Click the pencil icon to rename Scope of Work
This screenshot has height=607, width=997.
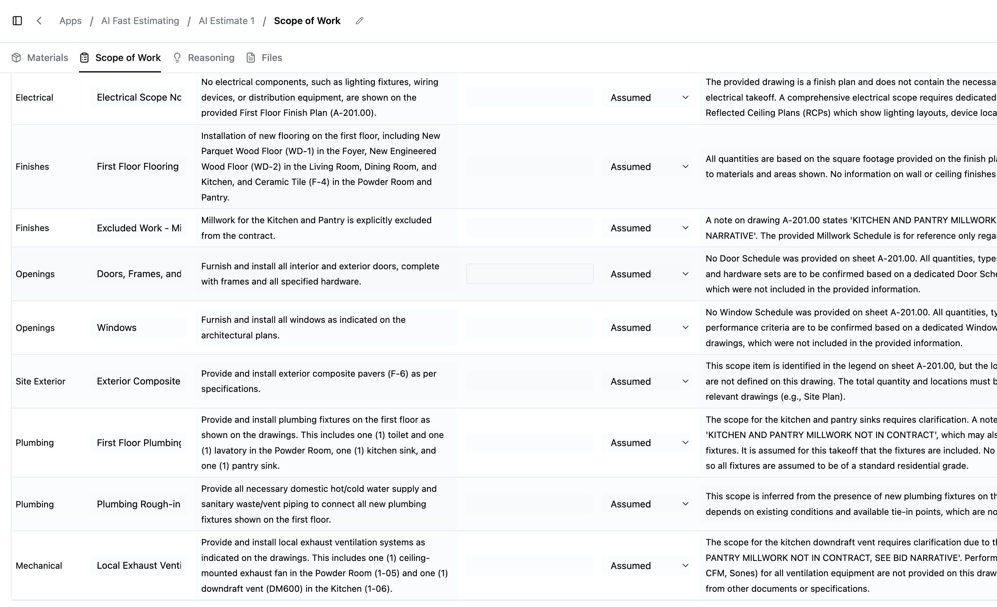359,21
